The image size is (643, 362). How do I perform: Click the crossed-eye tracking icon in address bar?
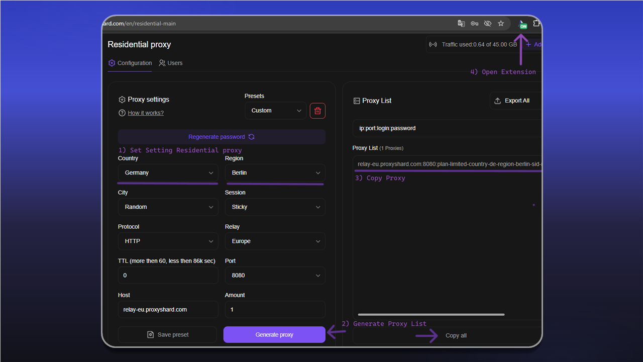click(487, 24)
